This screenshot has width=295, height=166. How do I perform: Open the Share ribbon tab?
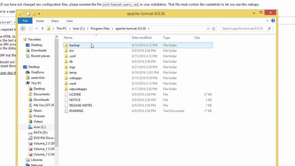click(x=55, y=21)
